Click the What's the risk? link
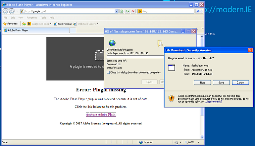This screenshot has width=255, height=146. [213, 102]
